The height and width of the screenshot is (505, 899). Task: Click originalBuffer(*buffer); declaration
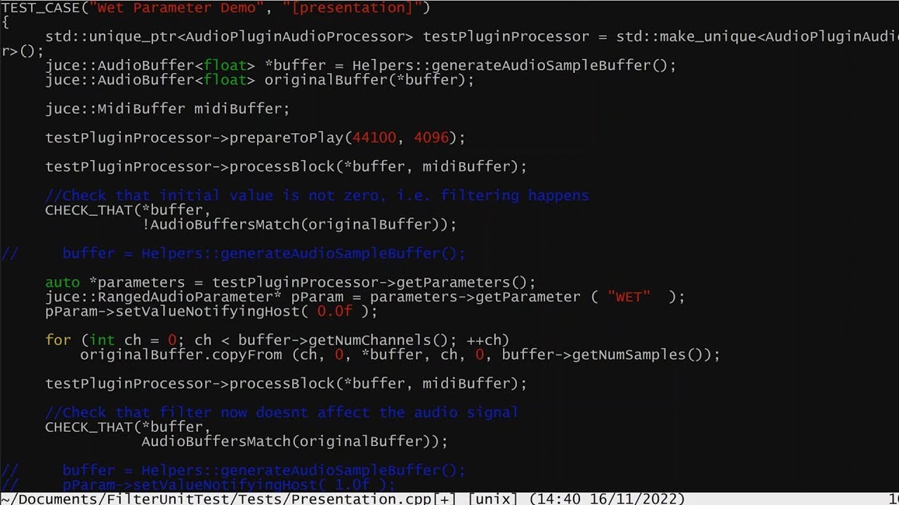coord(369,80)
